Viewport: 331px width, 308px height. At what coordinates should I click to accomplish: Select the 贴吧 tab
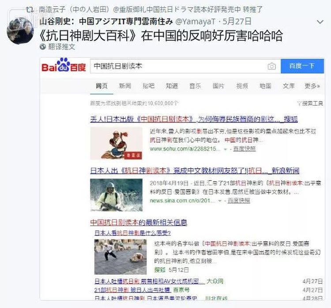click(x=148, y=86)
